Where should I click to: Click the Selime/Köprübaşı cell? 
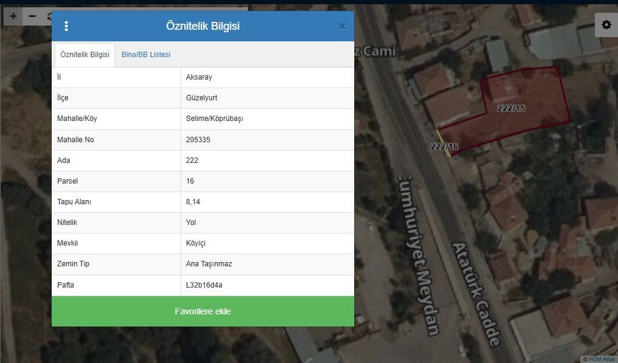215,119
